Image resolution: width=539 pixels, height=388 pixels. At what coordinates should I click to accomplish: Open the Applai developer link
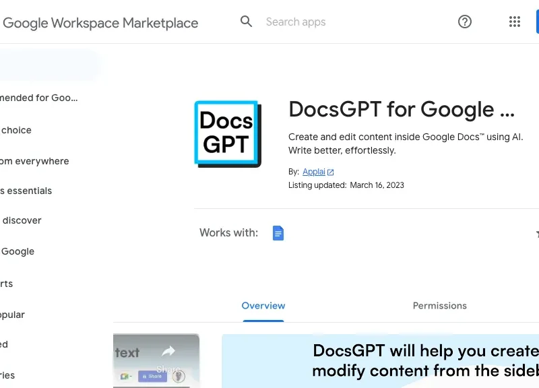(314, 172)
